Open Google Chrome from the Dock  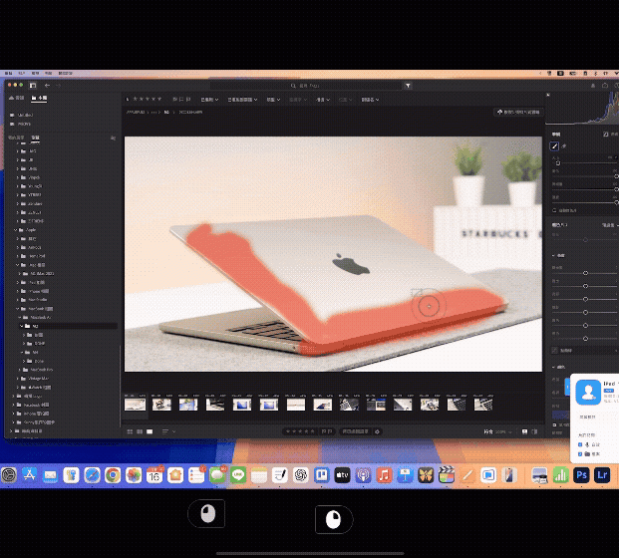point(113,476)
